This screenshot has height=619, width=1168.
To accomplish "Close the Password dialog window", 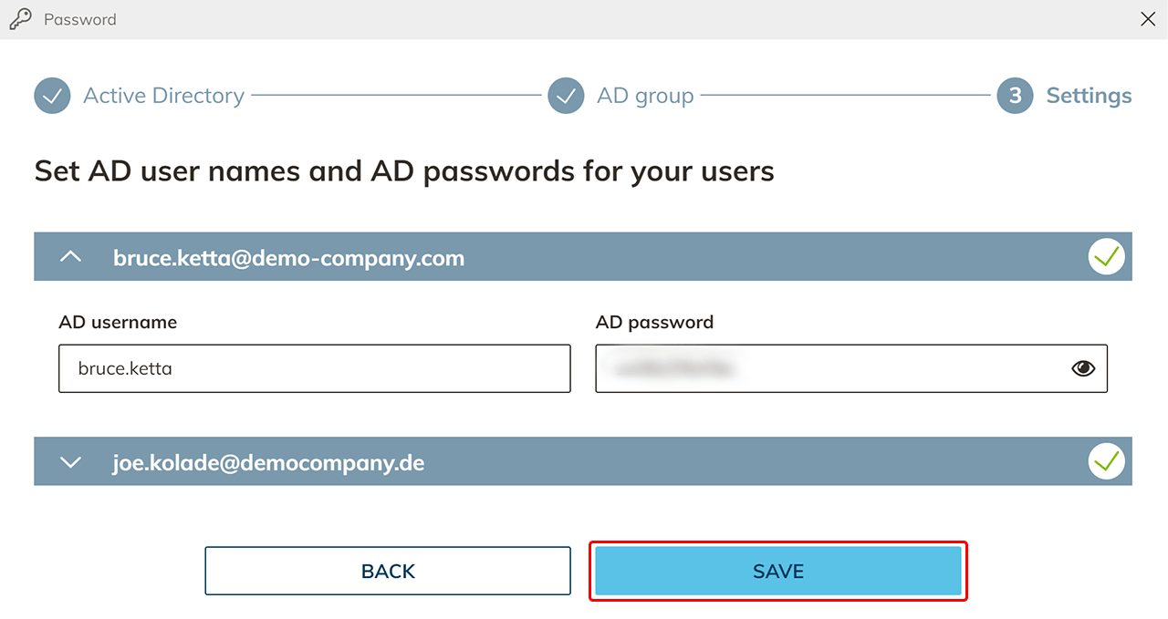I will [1148, 19].
